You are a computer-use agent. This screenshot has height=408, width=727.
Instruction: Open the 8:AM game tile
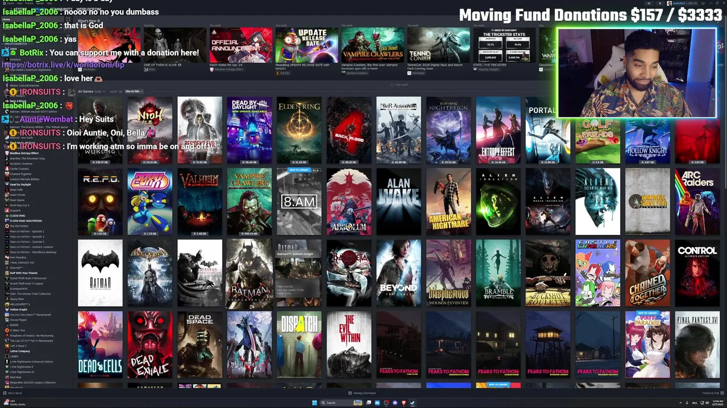point(299,202)
